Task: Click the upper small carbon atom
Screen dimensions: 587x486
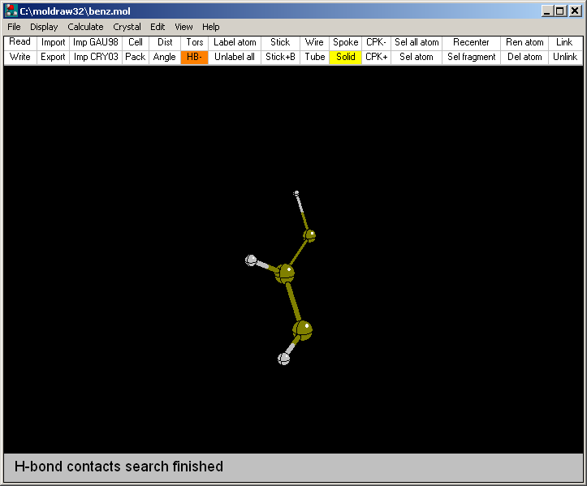Action: coord(309,235)
